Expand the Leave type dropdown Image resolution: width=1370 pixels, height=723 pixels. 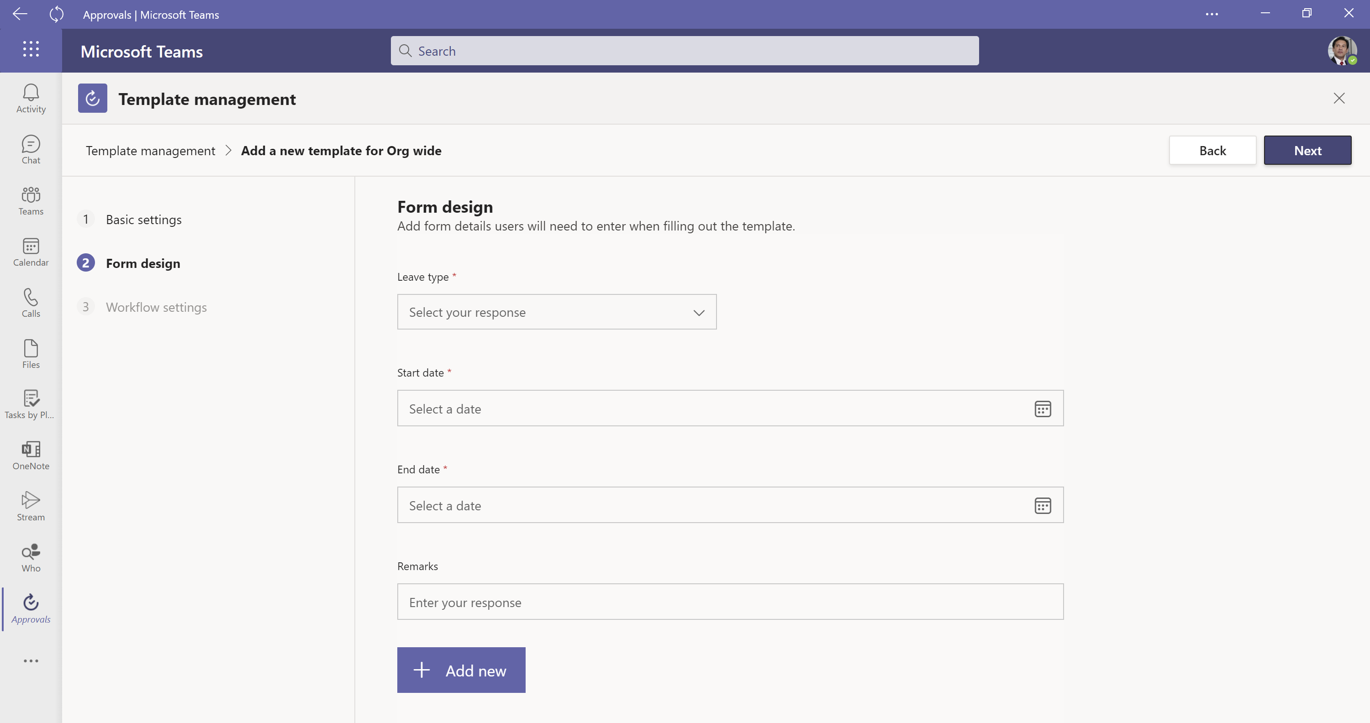click(556, 312)
